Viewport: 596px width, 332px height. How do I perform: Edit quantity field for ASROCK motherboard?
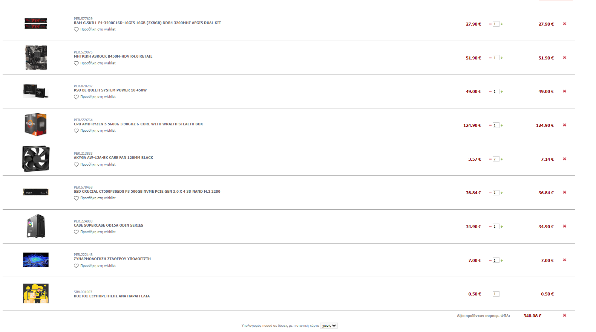pyautogui.click(x=496, y=58)
